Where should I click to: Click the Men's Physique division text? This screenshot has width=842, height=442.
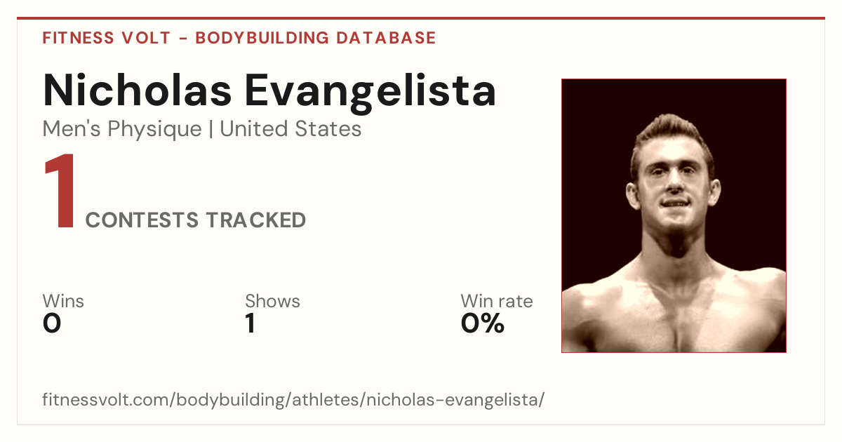point(122,129)
